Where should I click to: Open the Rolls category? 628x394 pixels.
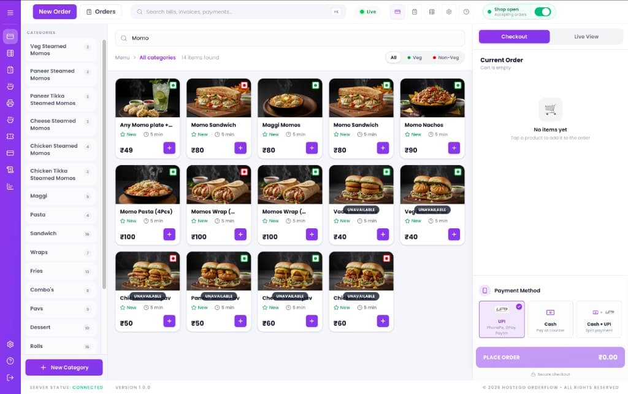[x=61, y=346]
